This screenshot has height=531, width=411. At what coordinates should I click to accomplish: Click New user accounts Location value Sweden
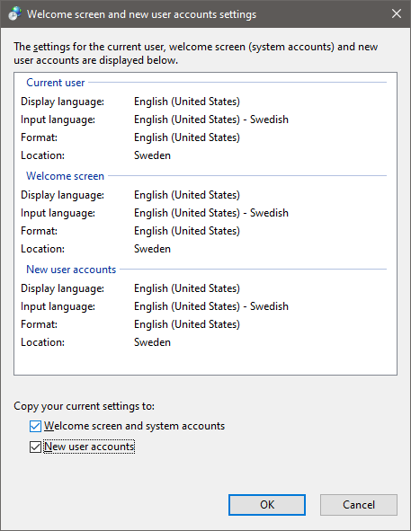click(152, 342)
